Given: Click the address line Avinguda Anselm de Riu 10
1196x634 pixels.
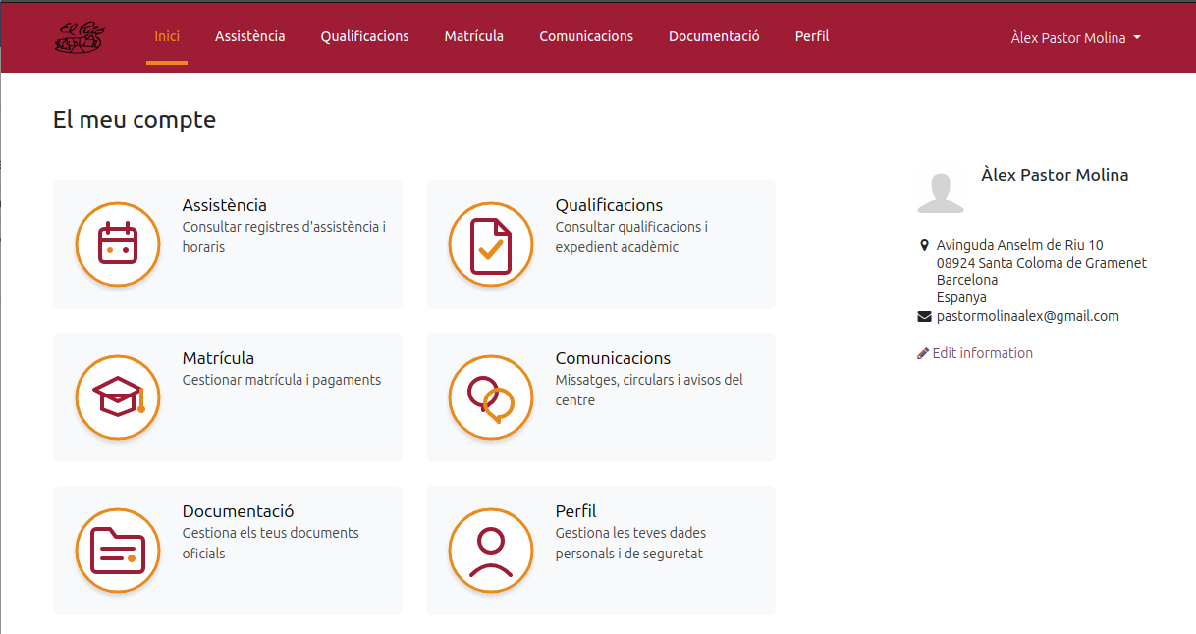Looking at the screenshot, I should click(1019, 245).
